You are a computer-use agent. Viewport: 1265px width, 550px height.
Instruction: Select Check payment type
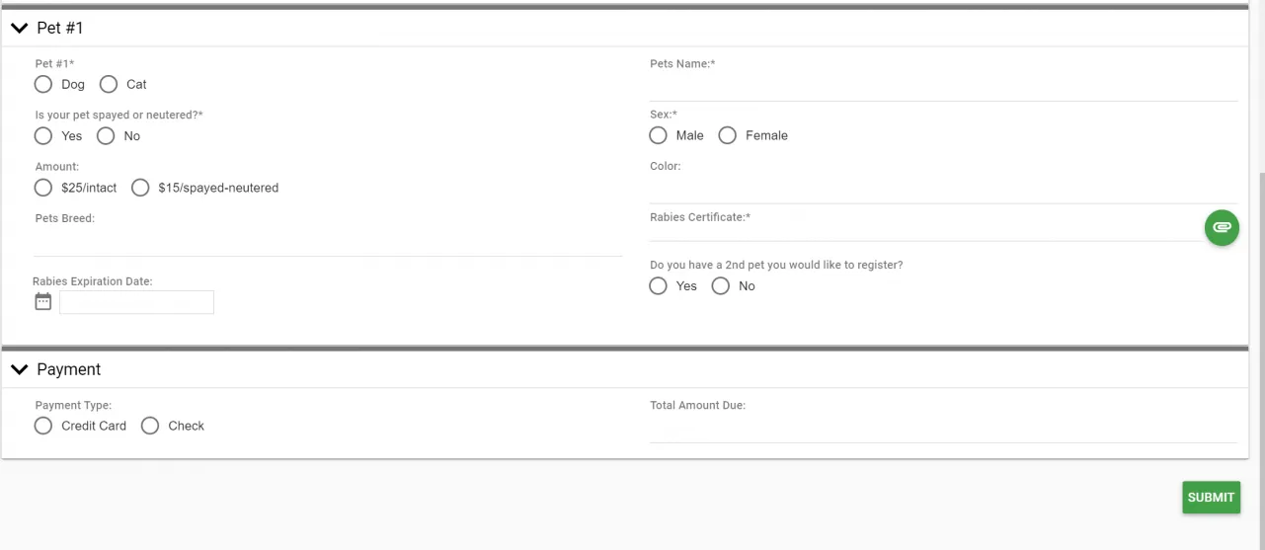(x=150, y=426)
